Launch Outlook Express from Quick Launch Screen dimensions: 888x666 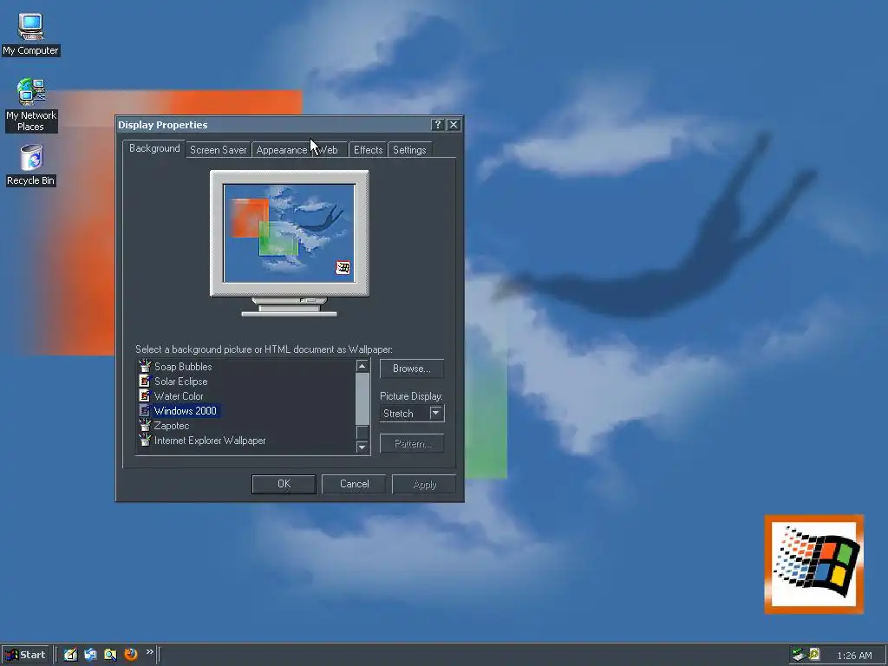[x=90, y=655]
